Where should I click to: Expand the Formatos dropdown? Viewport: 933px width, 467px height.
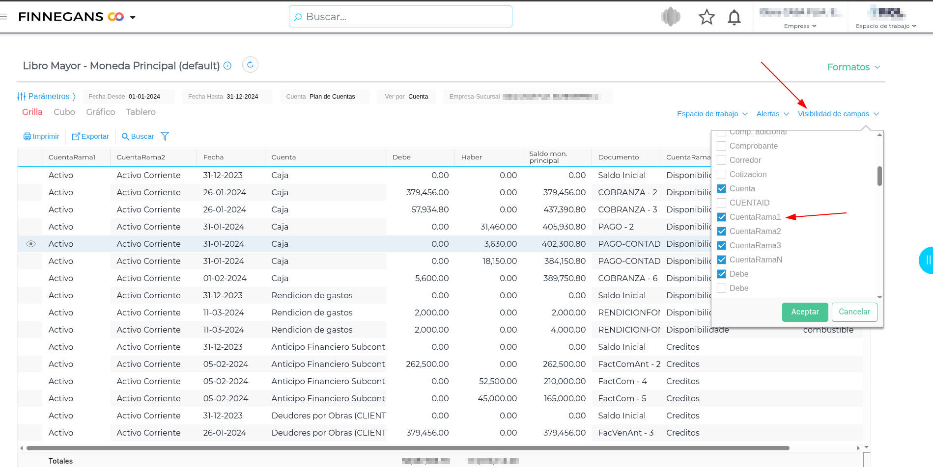coord(853,67)
